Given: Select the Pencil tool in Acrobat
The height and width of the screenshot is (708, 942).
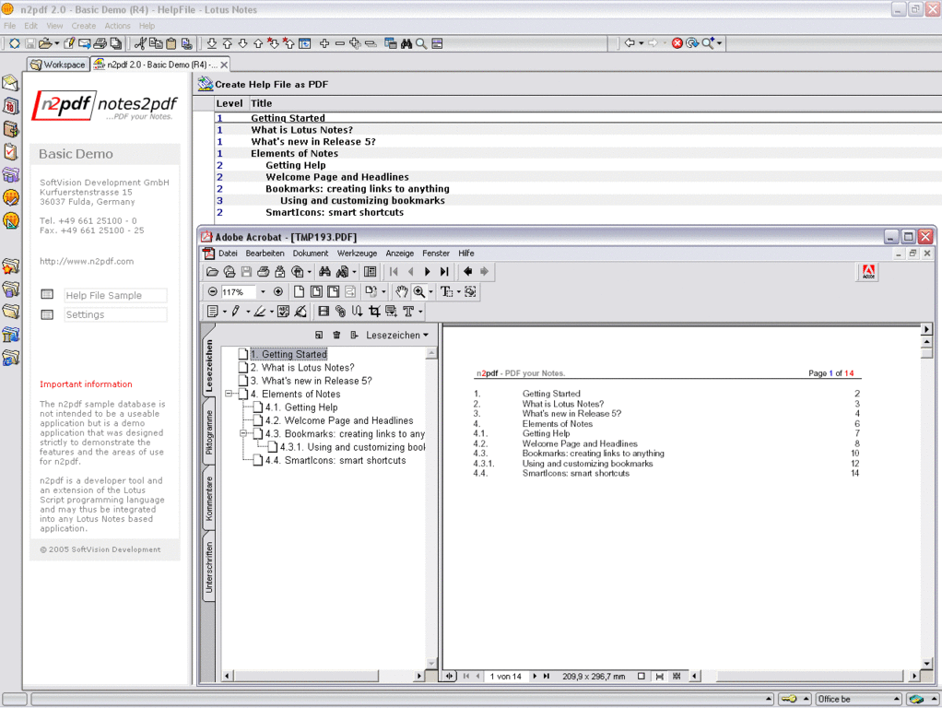Looking at the screenshot, I should tap(236, 312).
